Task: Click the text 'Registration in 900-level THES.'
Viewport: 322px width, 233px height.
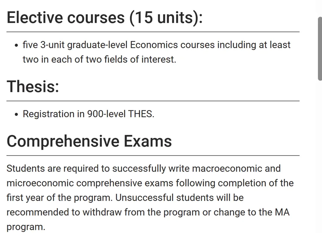Action: coord(88,114)
